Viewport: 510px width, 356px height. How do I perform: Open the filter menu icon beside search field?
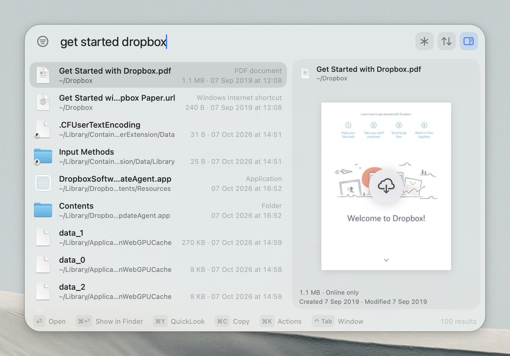(43, 41)
